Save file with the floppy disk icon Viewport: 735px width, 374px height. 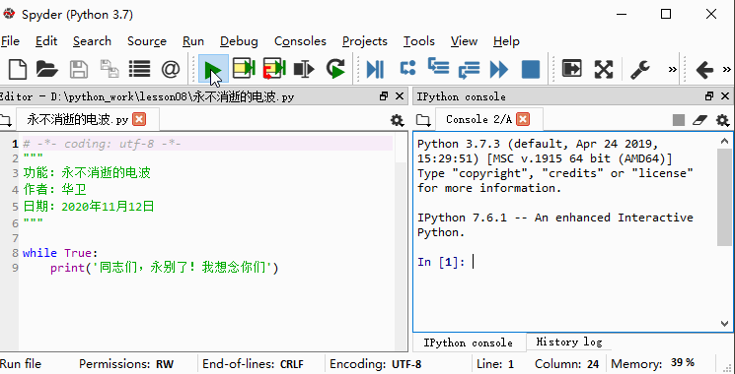point(79,69)
